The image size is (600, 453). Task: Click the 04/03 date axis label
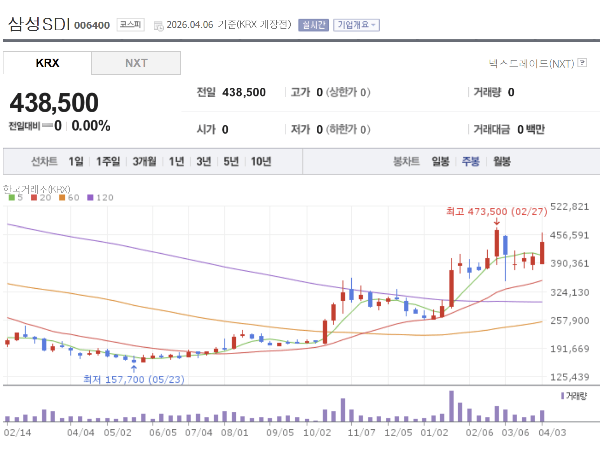pyautogui.click(x=552, y=432)
